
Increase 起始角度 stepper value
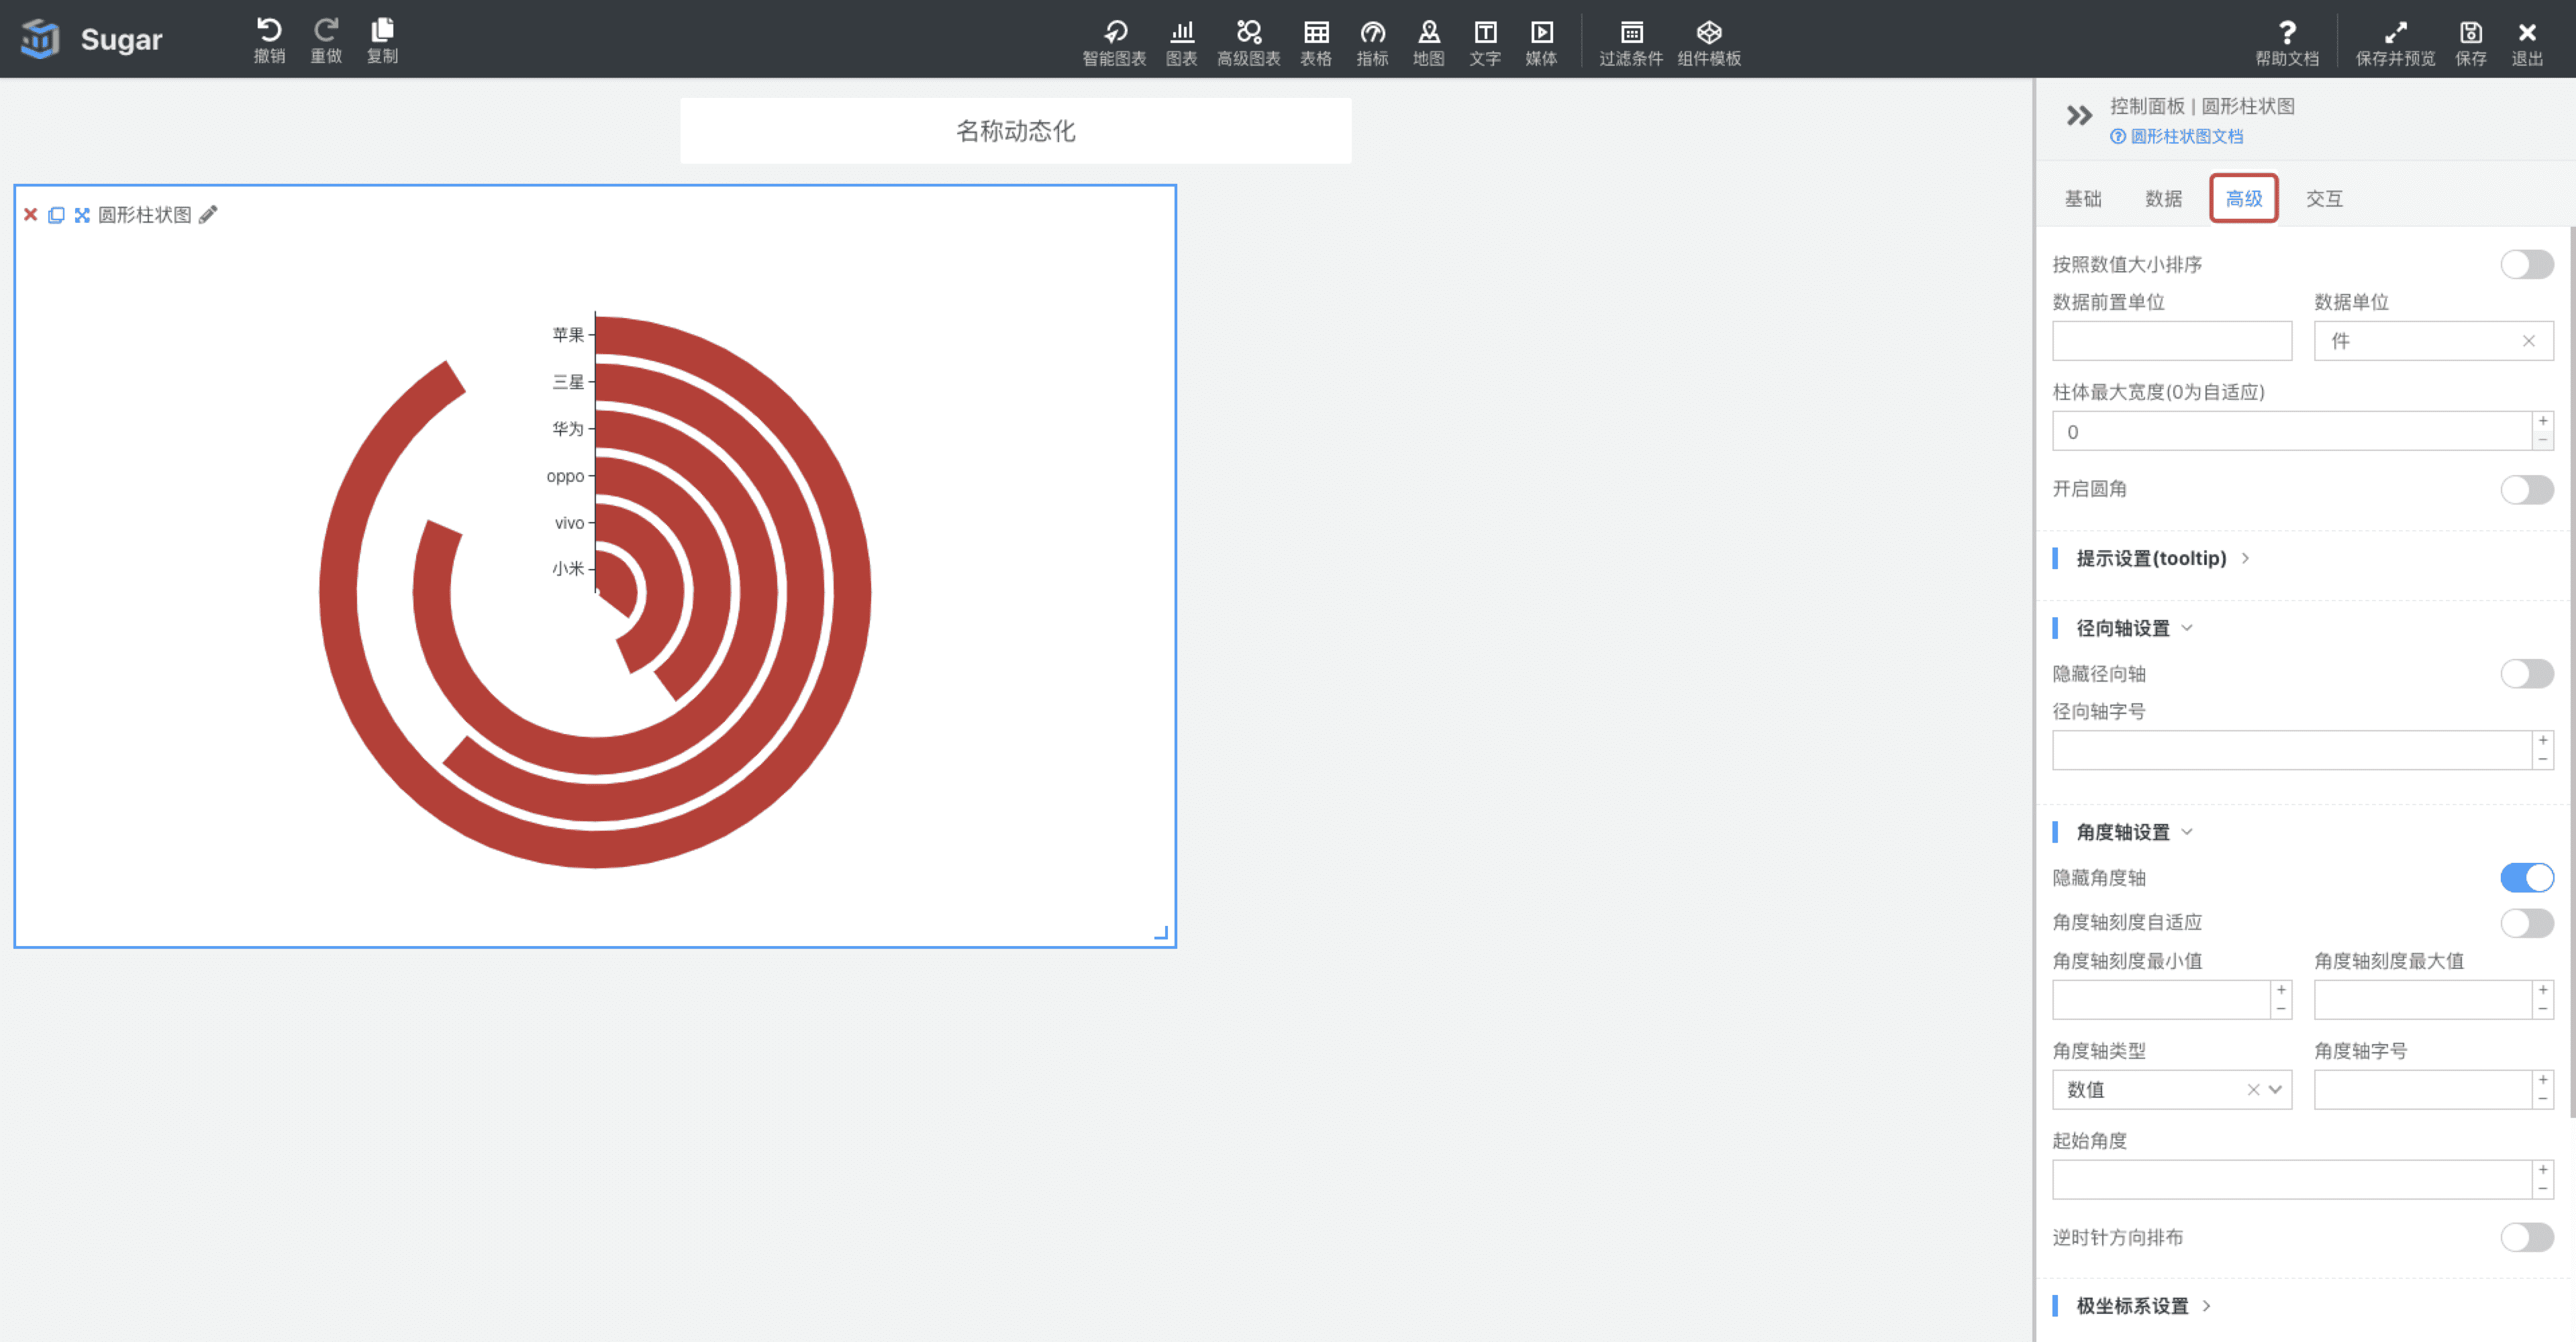[x=2542, y=1170]
